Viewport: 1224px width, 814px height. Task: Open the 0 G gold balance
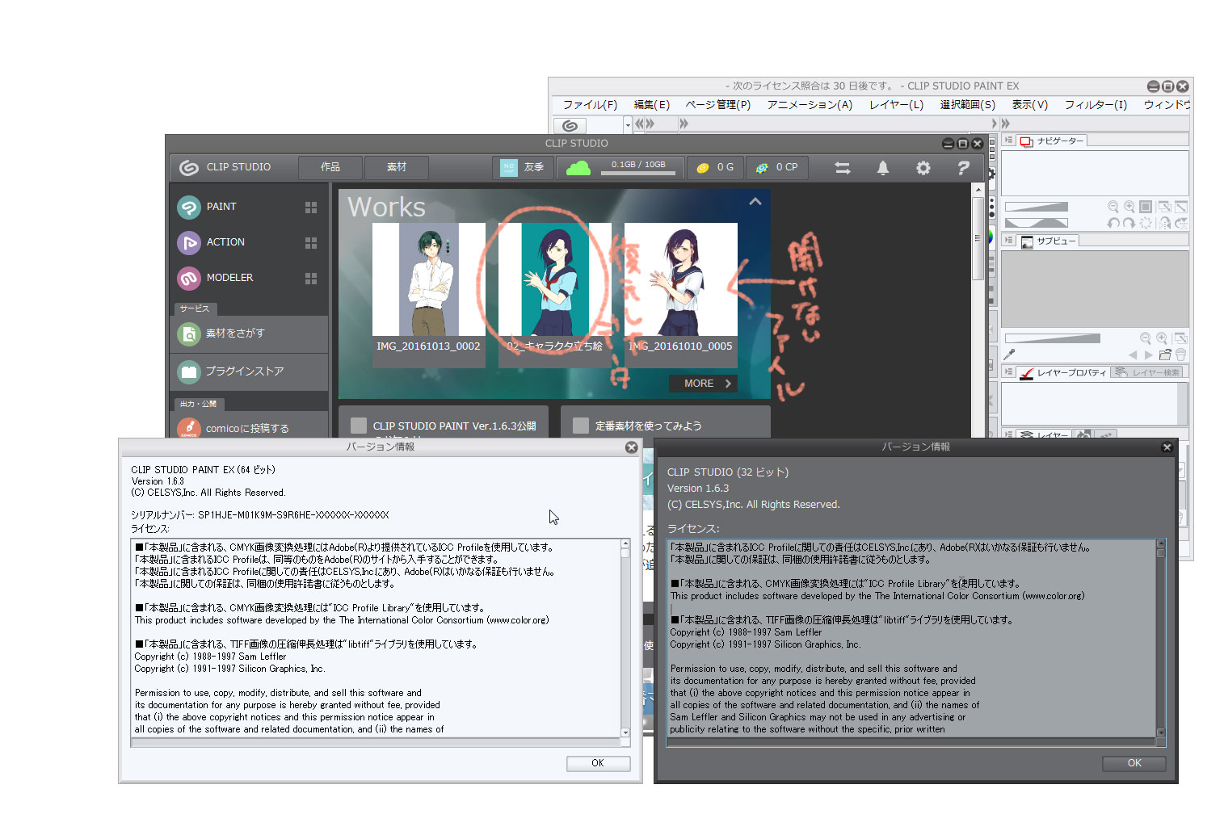(716, 167)
